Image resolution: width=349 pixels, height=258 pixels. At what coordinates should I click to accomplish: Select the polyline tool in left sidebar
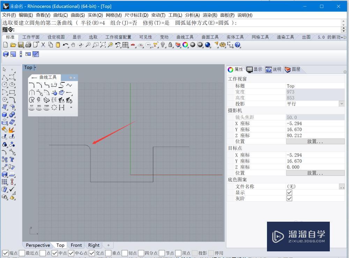(5, 77)
